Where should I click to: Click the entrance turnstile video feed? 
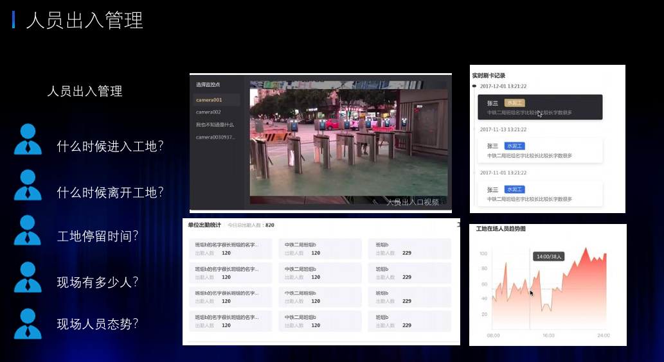tap(348, 142)
